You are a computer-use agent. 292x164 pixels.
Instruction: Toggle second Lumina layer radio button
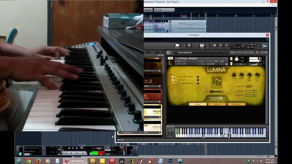tap(172, 80)
